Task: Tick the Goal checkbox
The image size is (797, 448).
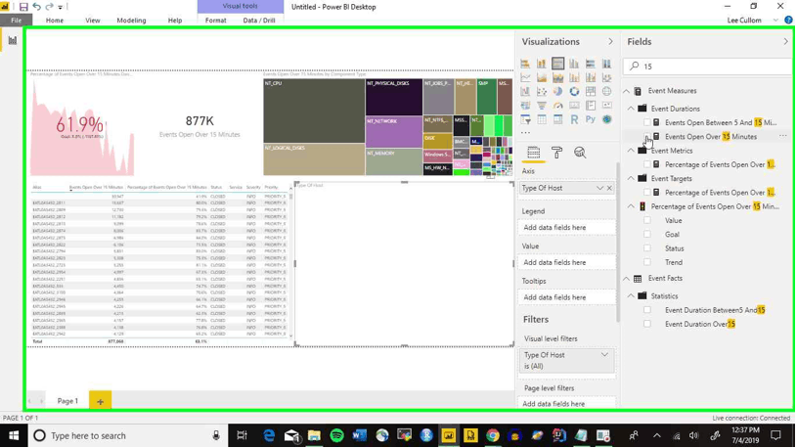Action: pos(647,235)
